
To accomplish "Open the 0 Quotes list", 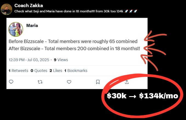I will coord(39,70).
